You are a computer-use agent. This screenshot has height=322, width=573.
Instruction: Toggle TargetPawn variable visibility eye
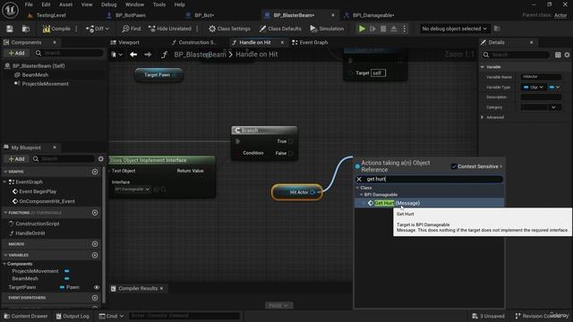pos(97,288)
